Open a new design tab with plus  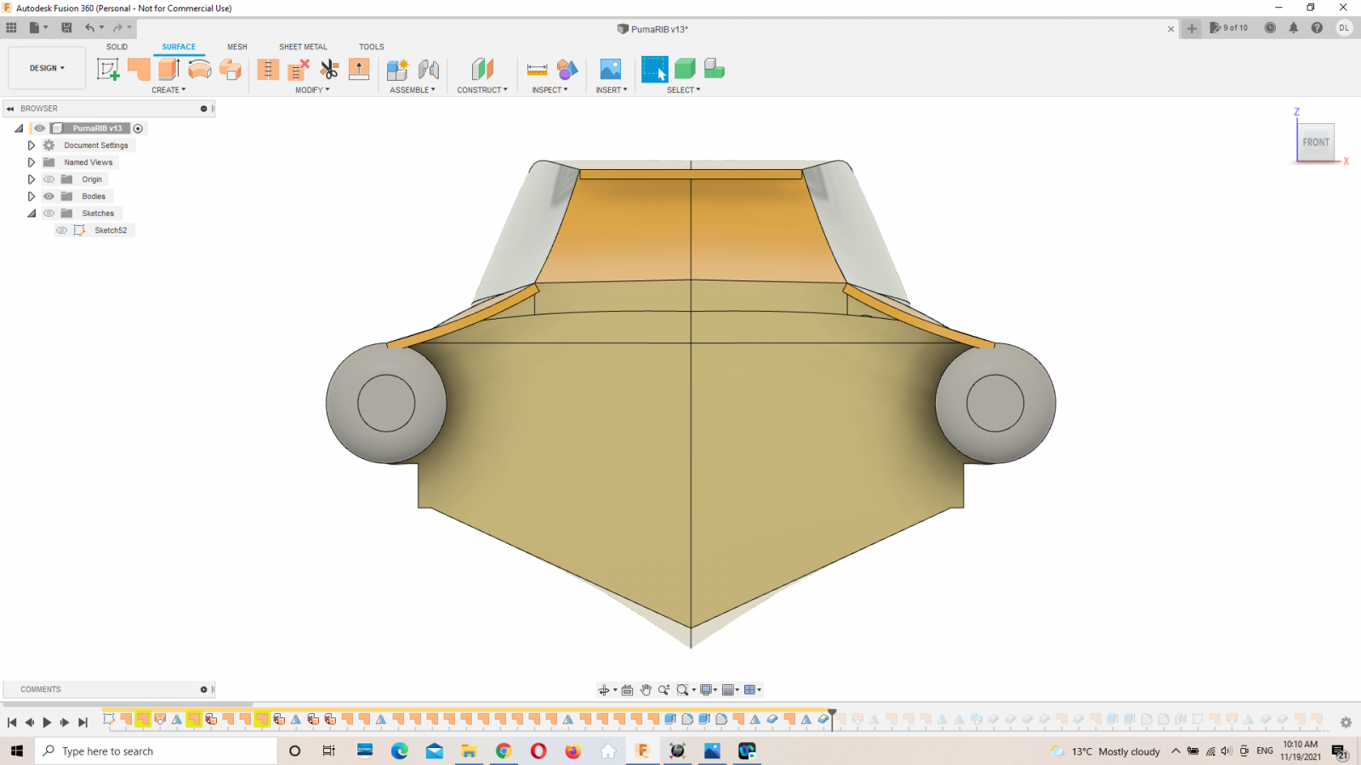click(x=1192, y=28)
